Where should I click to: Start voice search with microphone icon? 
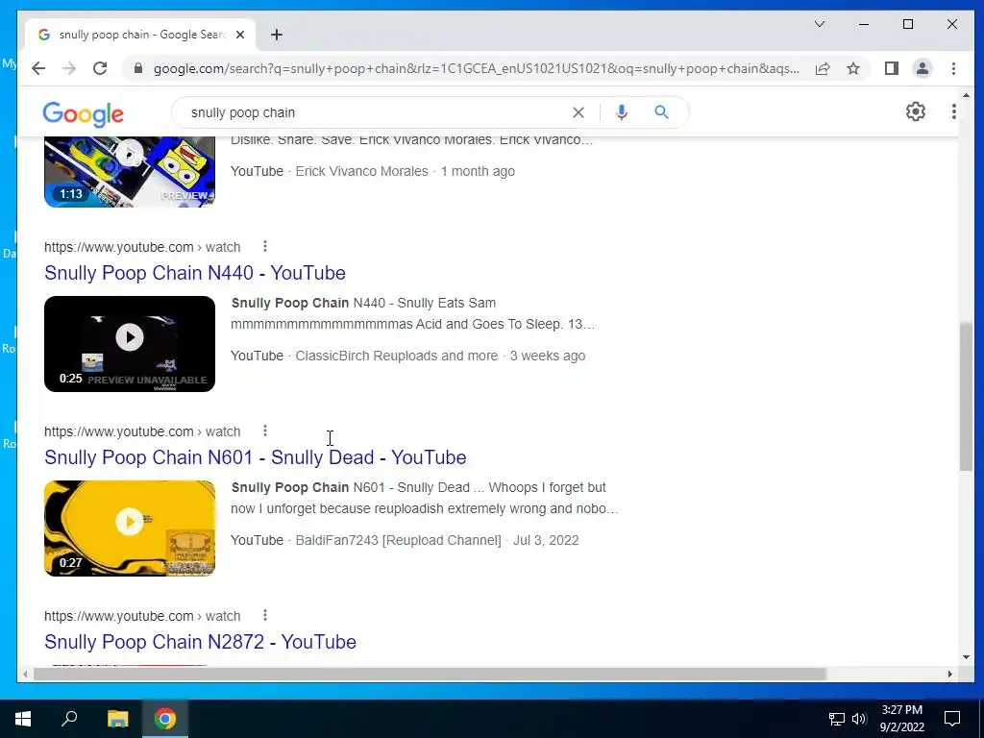pos(622,112)
